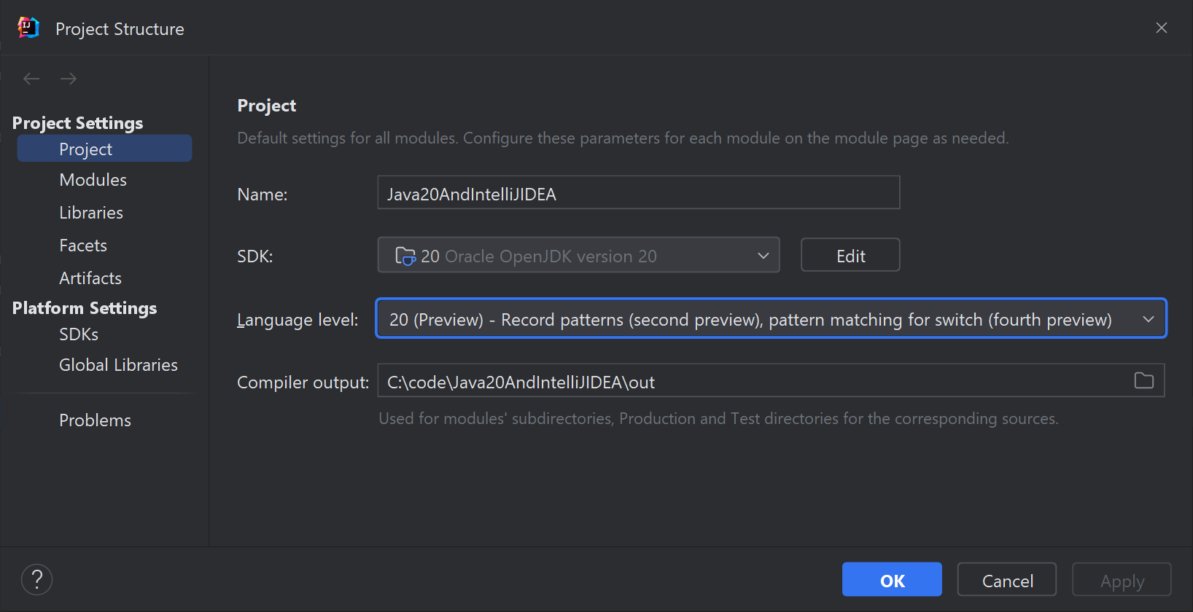
Task: Open the Language level dropdown
Action: point(772,318)
